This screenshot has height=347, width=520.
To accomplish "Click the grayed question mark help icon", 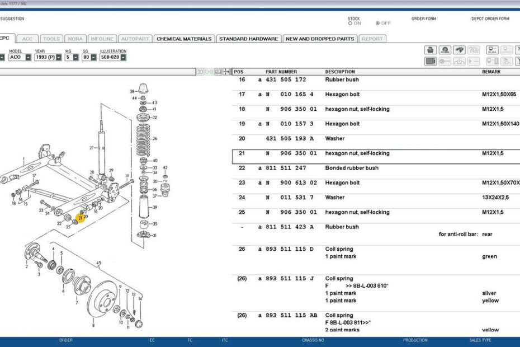I will (474, 50).
